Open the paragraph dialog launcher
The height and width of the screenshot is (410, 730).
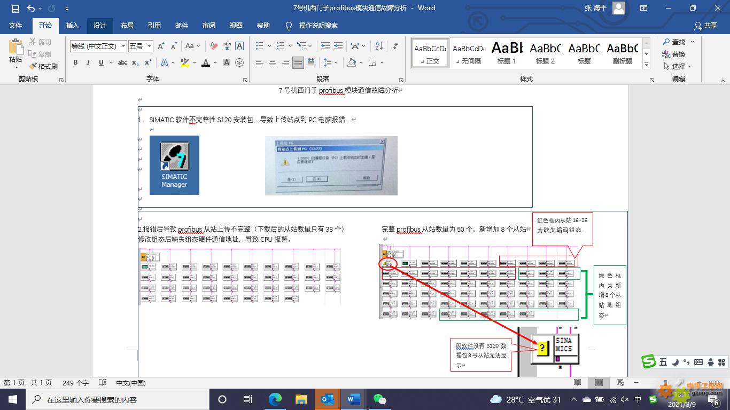pos(401,80)
